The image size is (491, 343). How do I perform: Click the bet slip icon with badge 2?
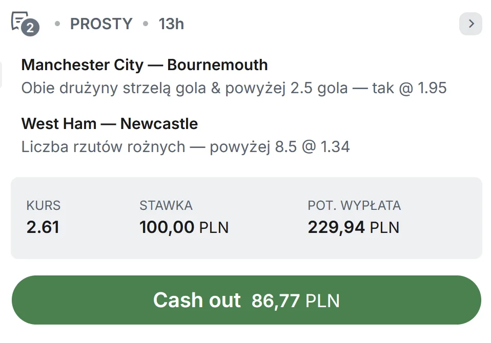pyautogui.click(x=23, y=23)
